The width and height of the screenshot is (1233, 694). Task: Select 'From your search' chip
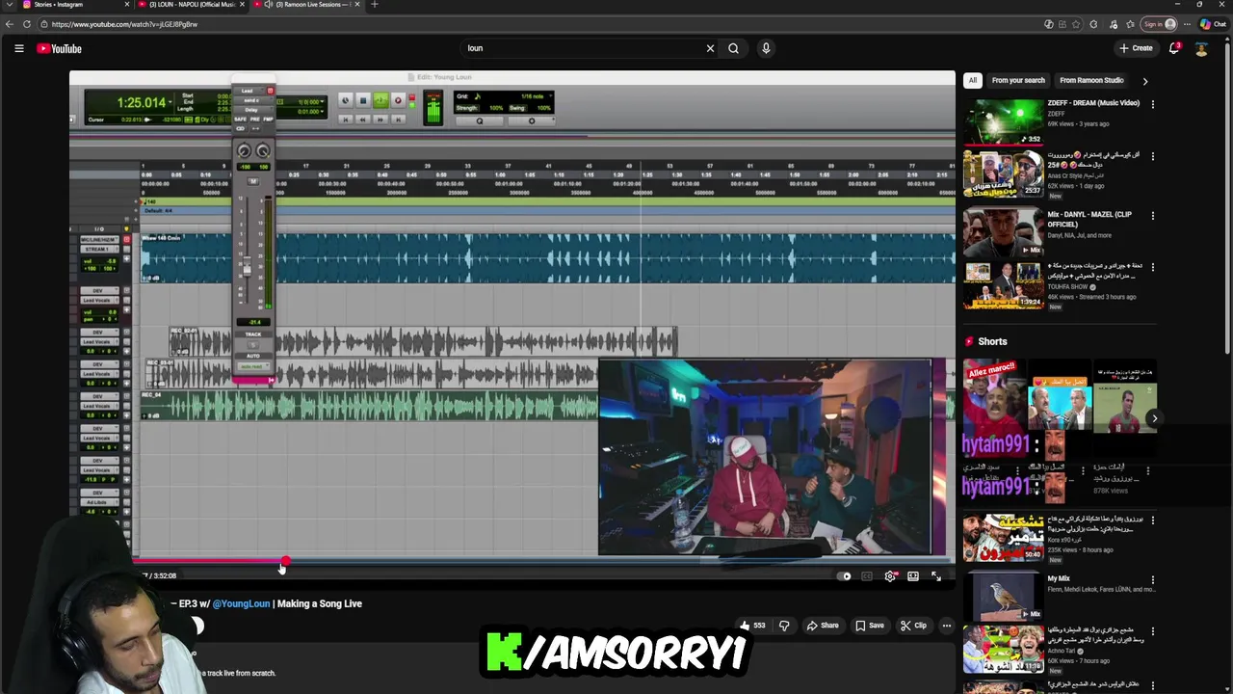pos(1018,81)
